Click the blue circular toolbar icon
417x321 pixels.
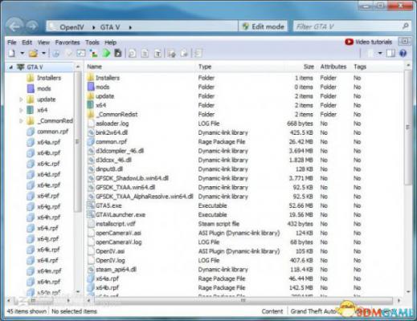55,54
